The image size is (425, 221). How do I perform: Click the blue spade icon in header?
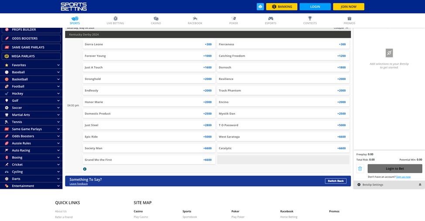[x=260, y=7]
